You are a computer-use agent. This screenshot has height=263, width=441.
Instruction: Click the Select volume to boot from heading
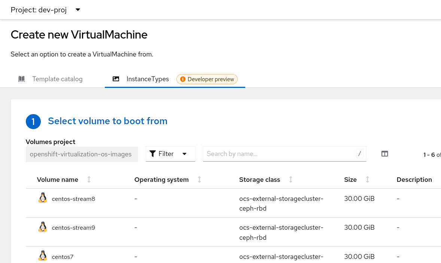107,121
